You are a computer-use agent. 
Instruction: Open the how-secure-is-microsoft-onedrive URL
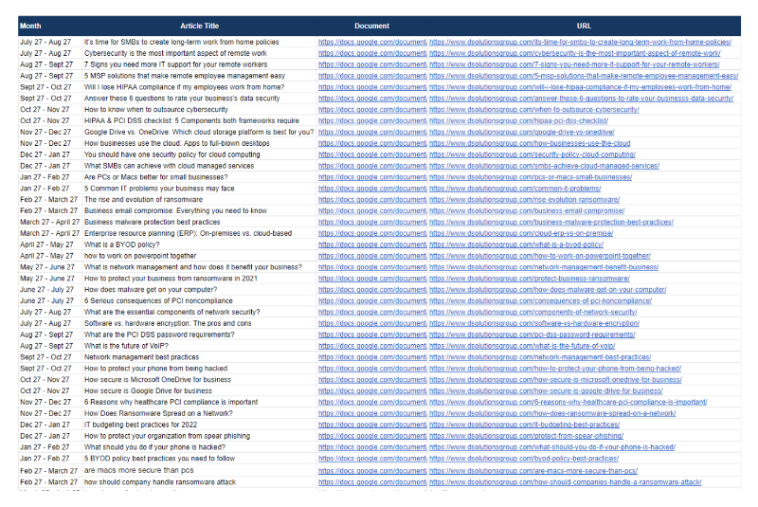tap(555, 380)
